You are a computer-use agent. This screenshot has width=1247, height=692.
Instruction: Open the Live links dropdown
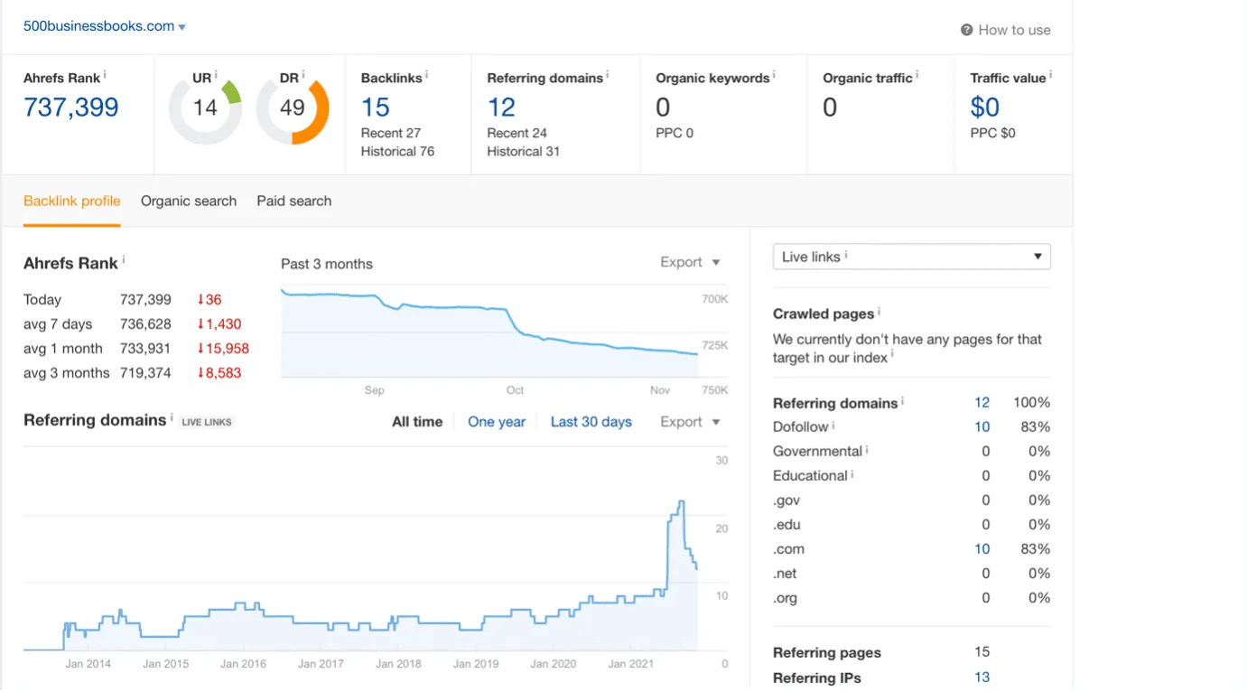(912, 257)
